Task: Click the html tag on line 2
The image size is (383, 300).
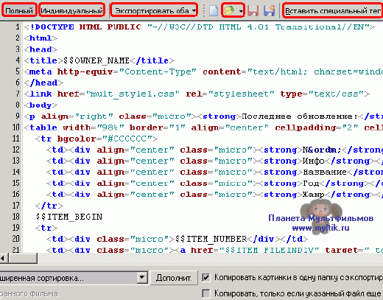Action: point(41,38)
